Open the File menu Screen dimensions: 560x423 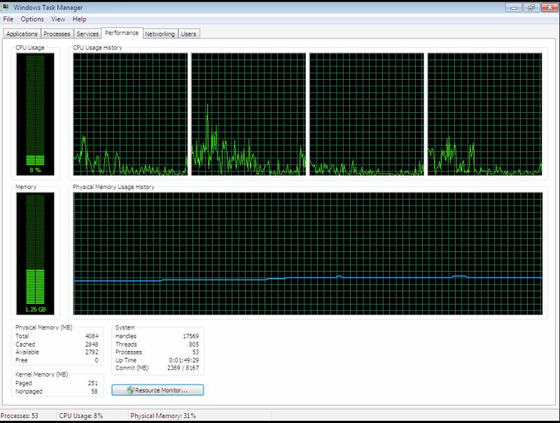pos(8,19)
